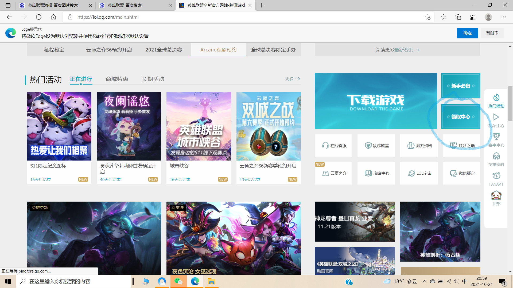The width and height of the screenshot is (513, 288).
Task: Open the 城市峡谷 activity thumbnail
Action: tap(199, 126)
